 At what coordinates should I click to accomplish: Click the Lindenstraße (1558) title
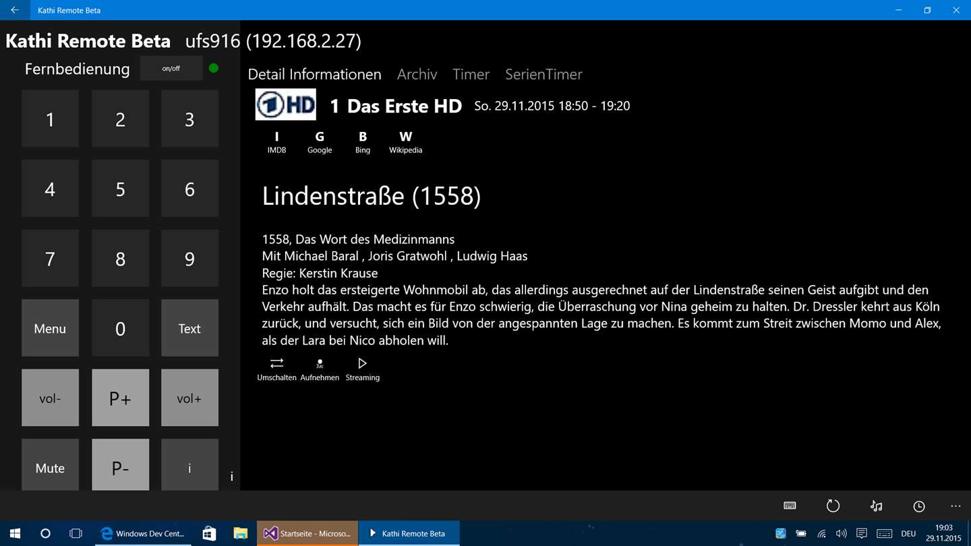[372, 195]
